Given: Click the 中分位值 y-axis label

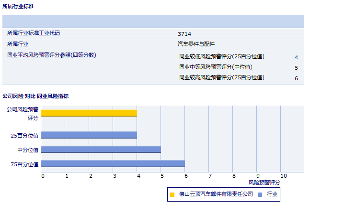Looking at the screenshot, I should (28, 150).
